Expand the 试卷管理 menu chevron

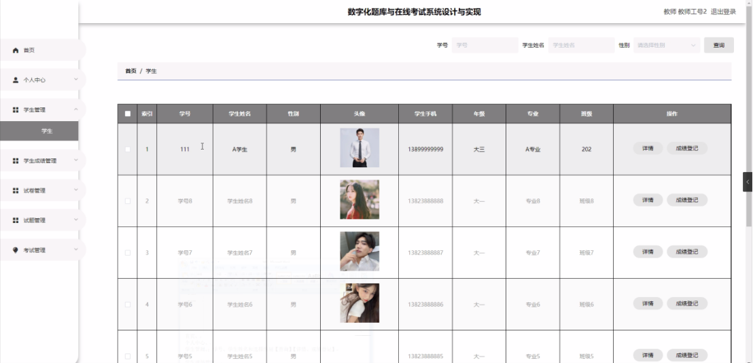pyautogui.click(x=76, y=190)
